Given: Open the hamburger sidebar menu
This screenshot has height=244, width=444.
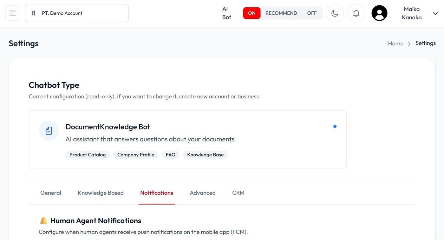Looking at the screenshot, I should pos(13,13).
